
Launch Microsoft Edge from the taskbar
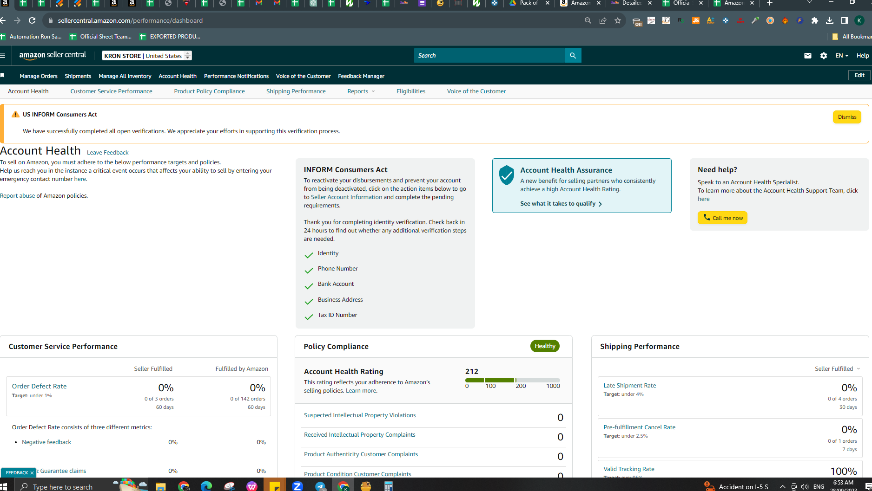click(x=206, y=486)
